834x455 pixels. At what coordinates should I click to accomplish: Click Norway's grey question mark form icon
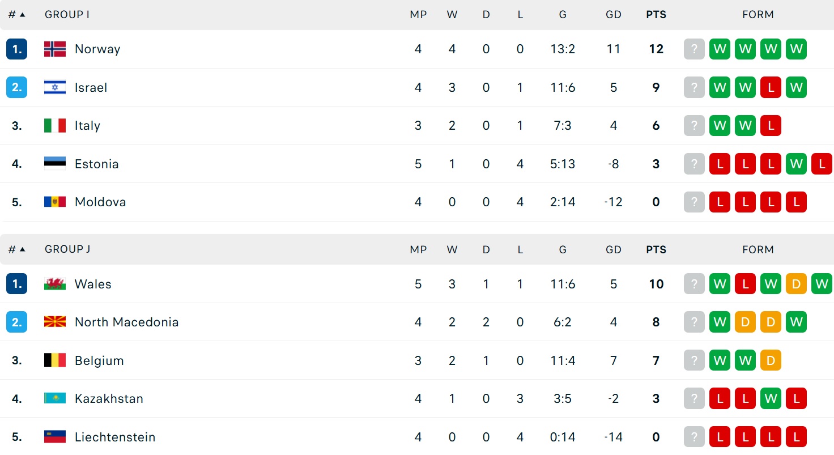coord(694,49)
